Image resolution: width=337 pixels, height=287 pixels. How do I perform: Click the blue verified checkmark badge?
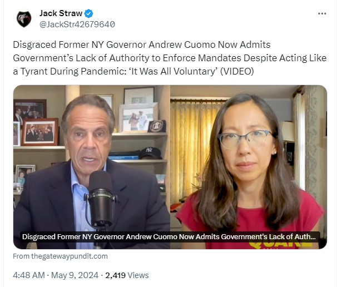88,13
